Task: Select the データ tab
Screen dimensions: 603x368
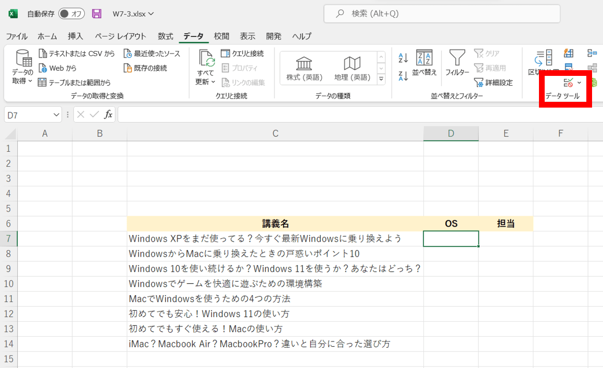Action: click(x=193, y=36)
